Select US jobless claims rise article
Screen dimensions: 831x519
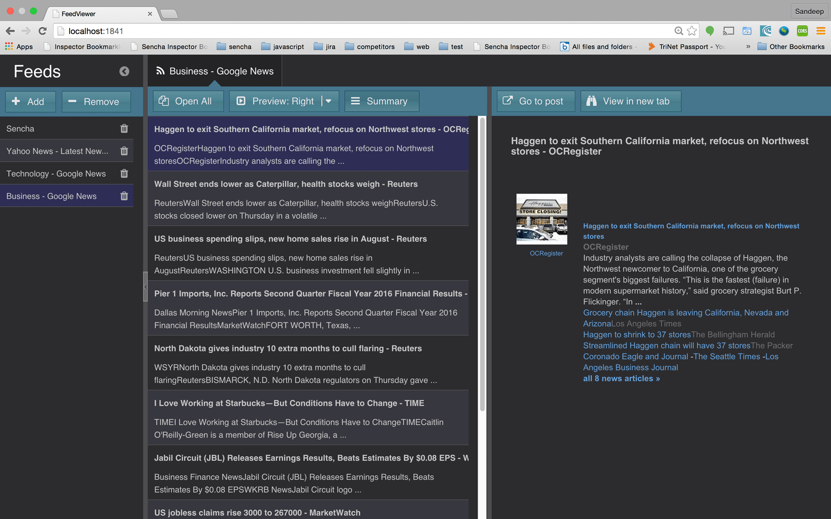point(308,510)
